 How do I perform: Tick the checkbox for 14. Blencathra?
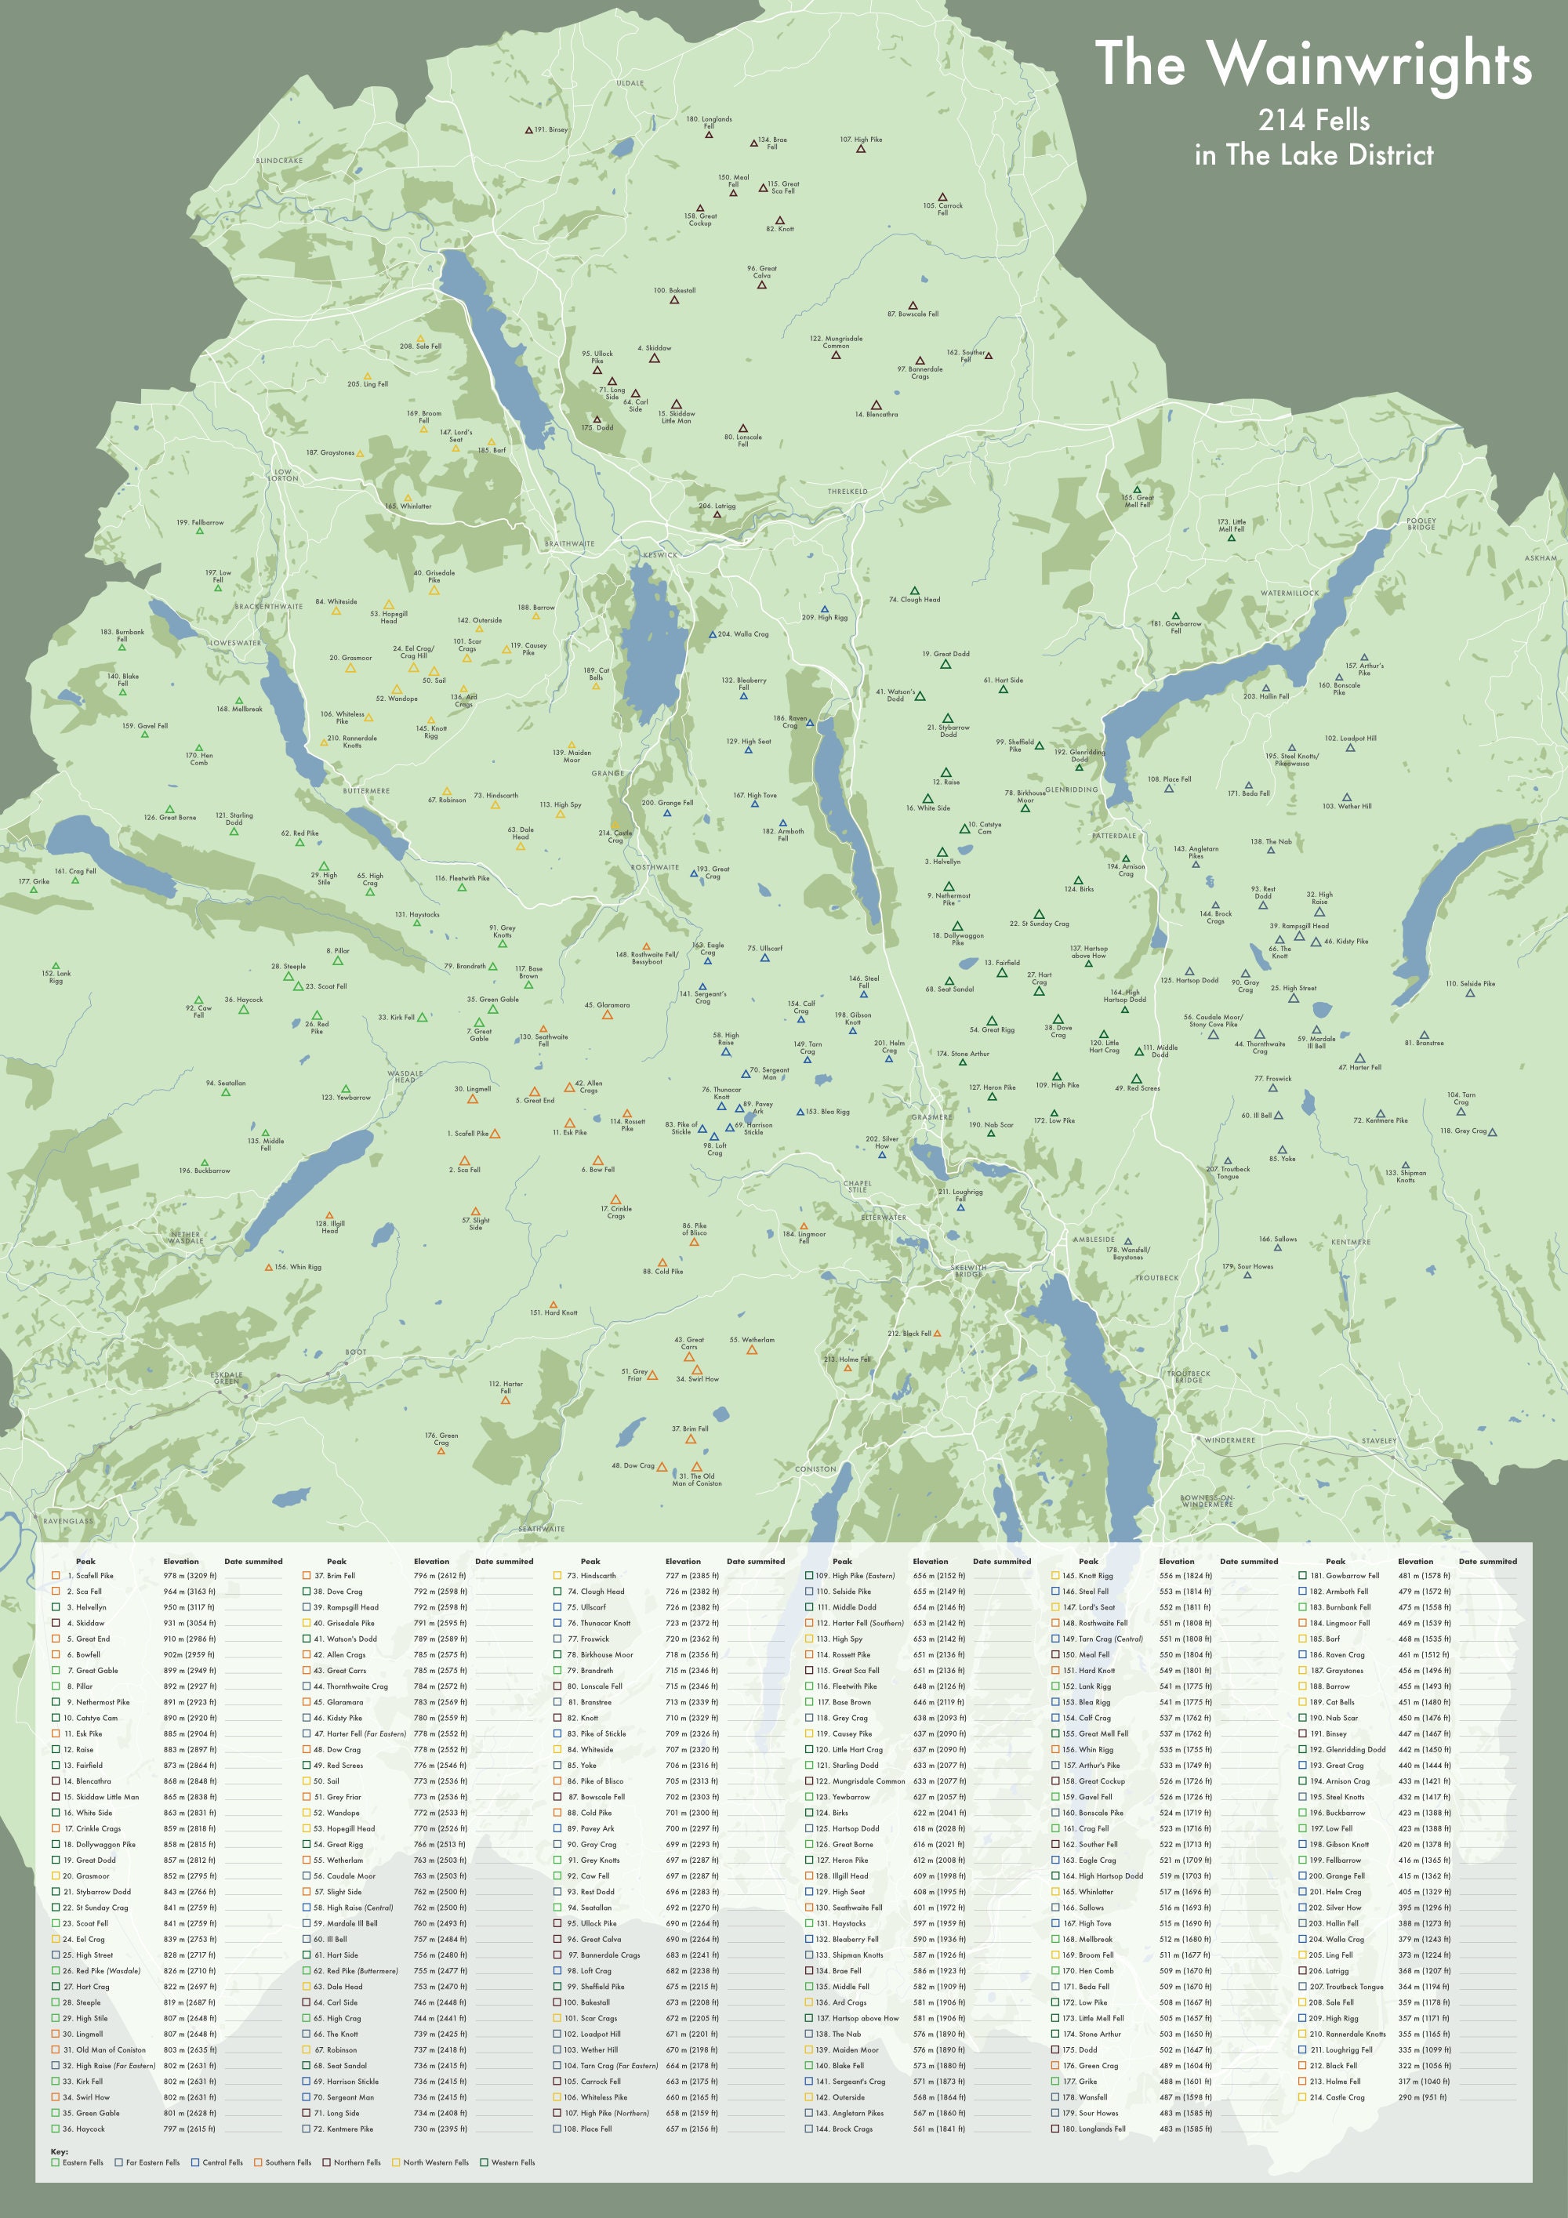tap(56, 1781)
